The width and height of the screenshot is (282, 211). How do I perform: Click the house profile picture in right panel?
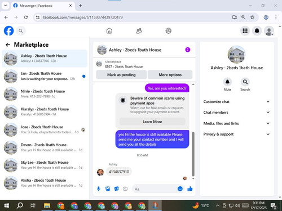236,55
